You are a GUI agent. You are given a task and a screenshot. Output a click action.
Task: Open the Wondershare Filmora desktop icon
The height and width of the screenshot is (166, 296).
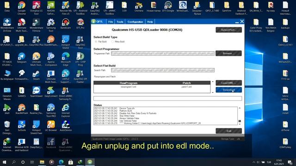coord(36,25)
